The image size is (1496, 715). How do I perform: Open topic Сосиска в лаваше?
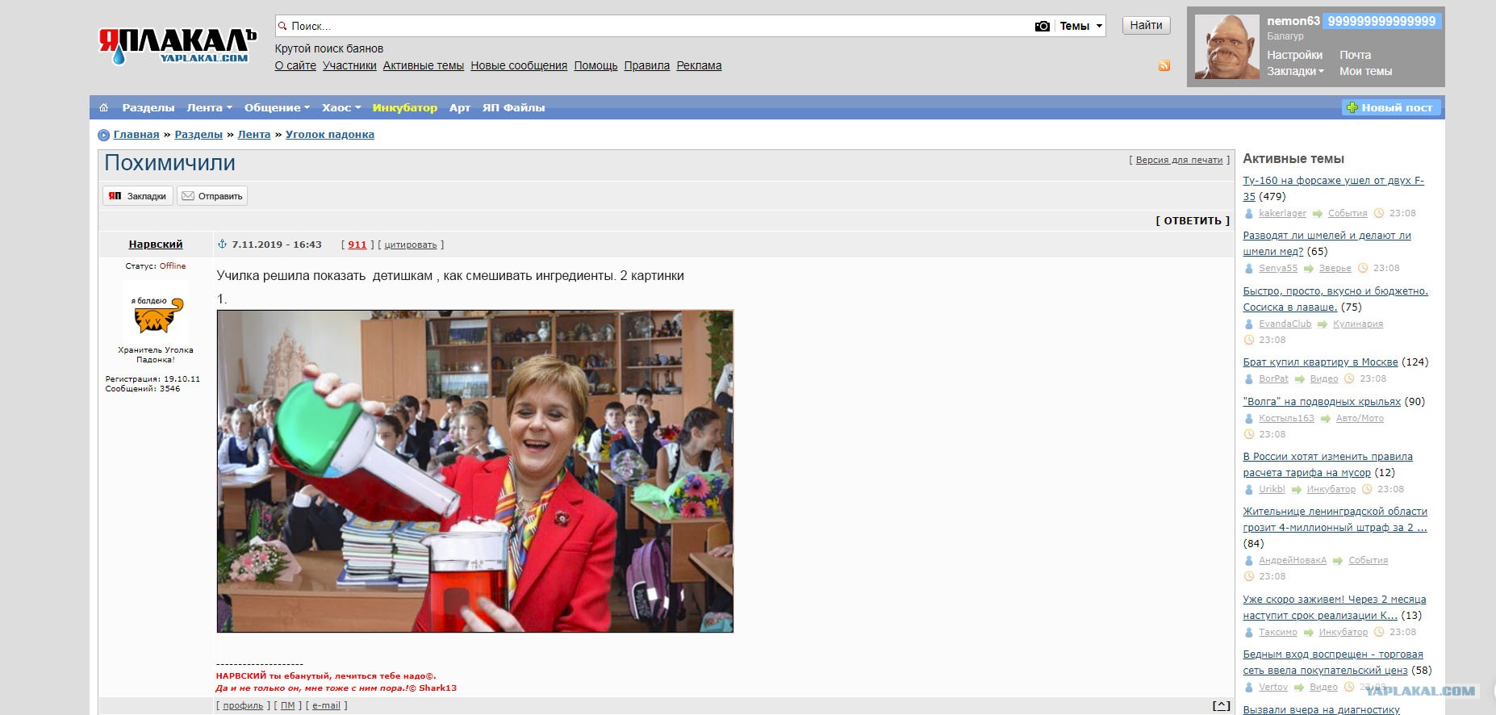click(1335, 299)
